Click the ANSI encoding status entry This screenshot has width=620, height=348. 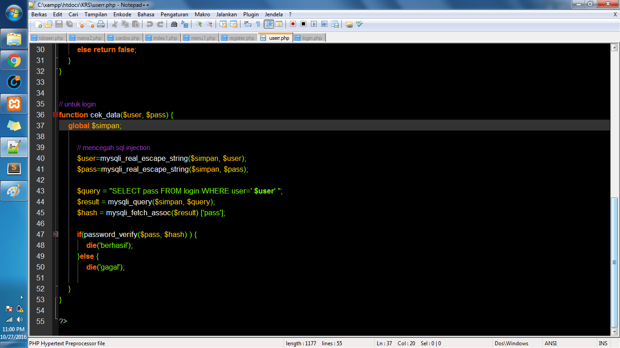pos(551,343)
